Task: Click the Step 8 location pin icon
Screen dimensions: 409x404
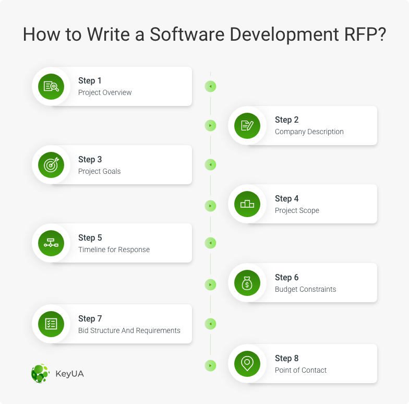Action: click(x=247, y=363)
